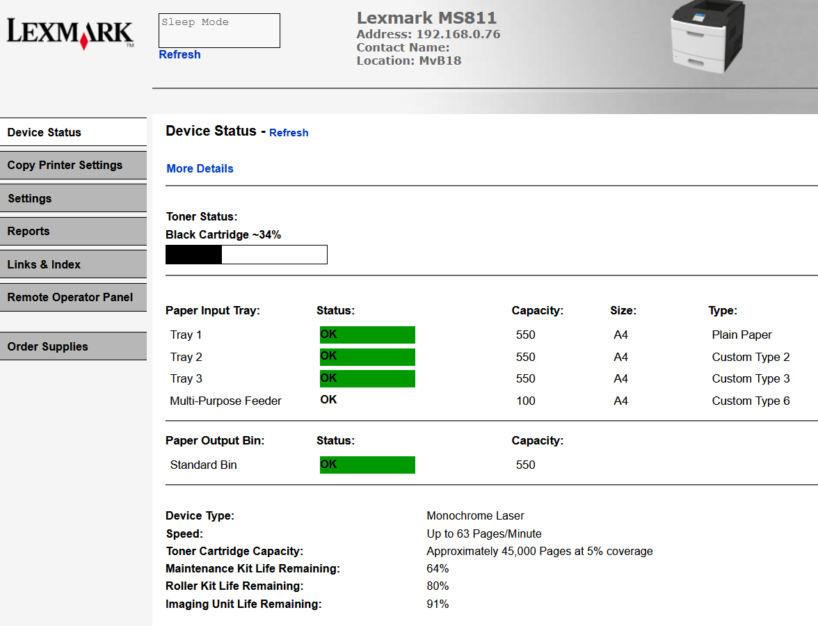Click the Lexmark logo
This screenshot has width=818, height=626.
pyautogui.click(x=70, y=33)
